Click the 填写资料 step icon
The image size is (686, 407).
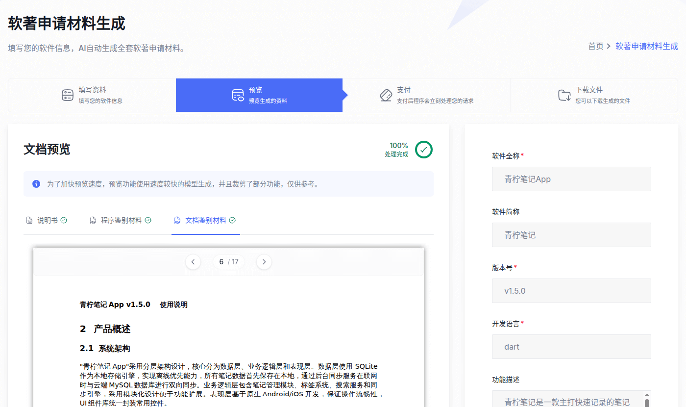(x=68, y=95)
